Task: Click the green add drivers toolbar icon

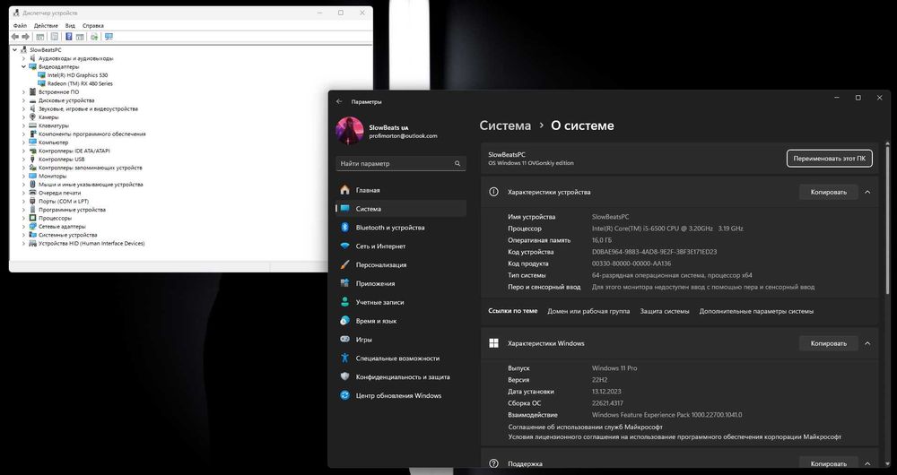Action: tap(94, 37)
